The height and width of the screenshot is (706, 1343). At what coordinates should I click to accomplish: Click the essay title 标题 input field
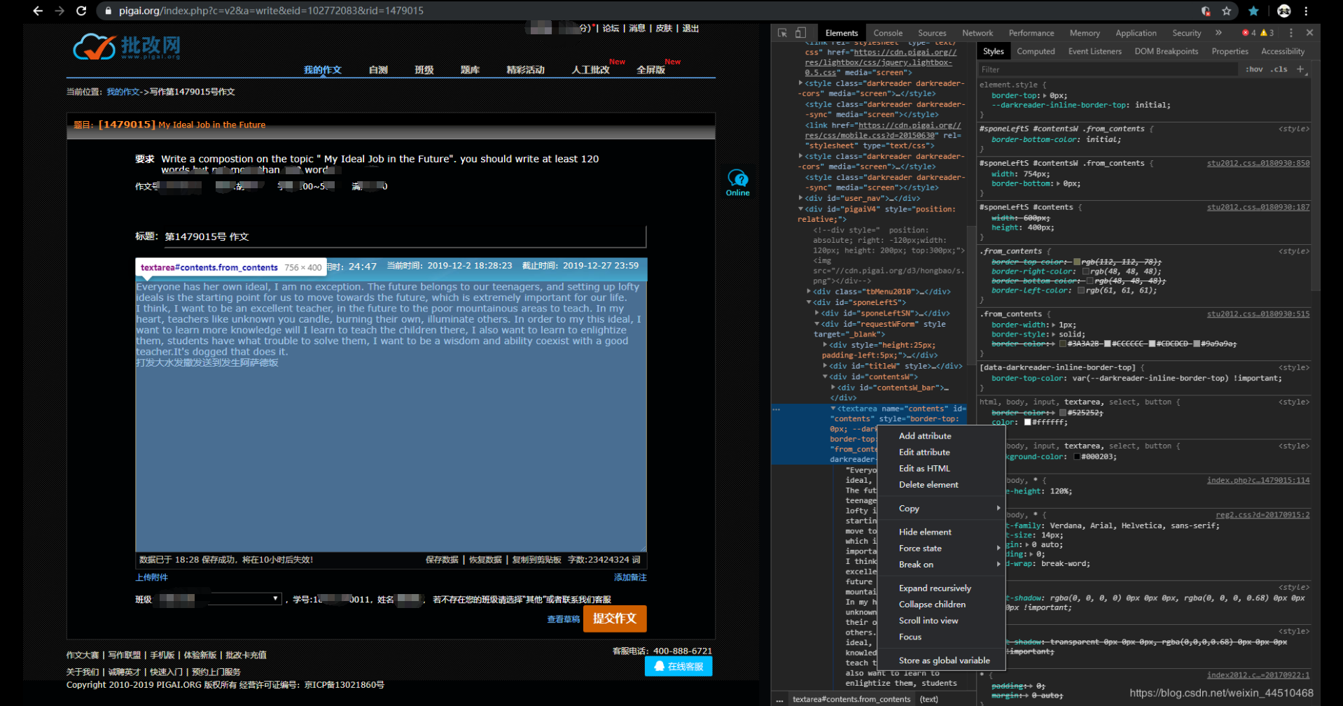point(405,236)
